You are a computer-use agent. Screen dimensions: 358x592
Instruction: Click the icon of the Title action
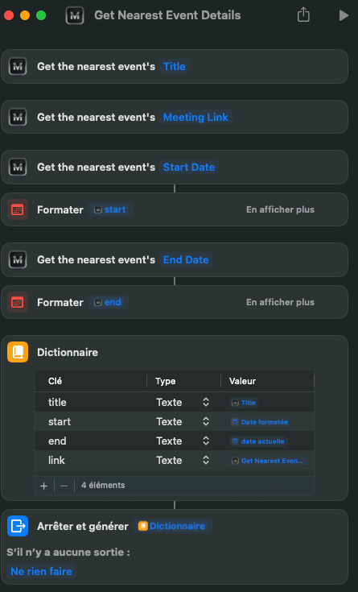pos(18,66)
